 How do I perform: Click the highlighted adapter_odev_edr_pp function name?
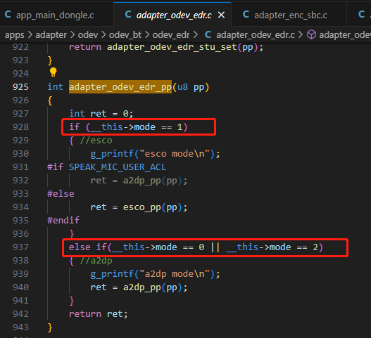[120, 87]
